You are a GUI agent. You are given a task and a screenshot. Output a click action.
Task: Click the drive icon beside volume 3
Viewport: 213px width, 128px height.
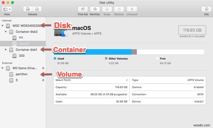[11, 80]
